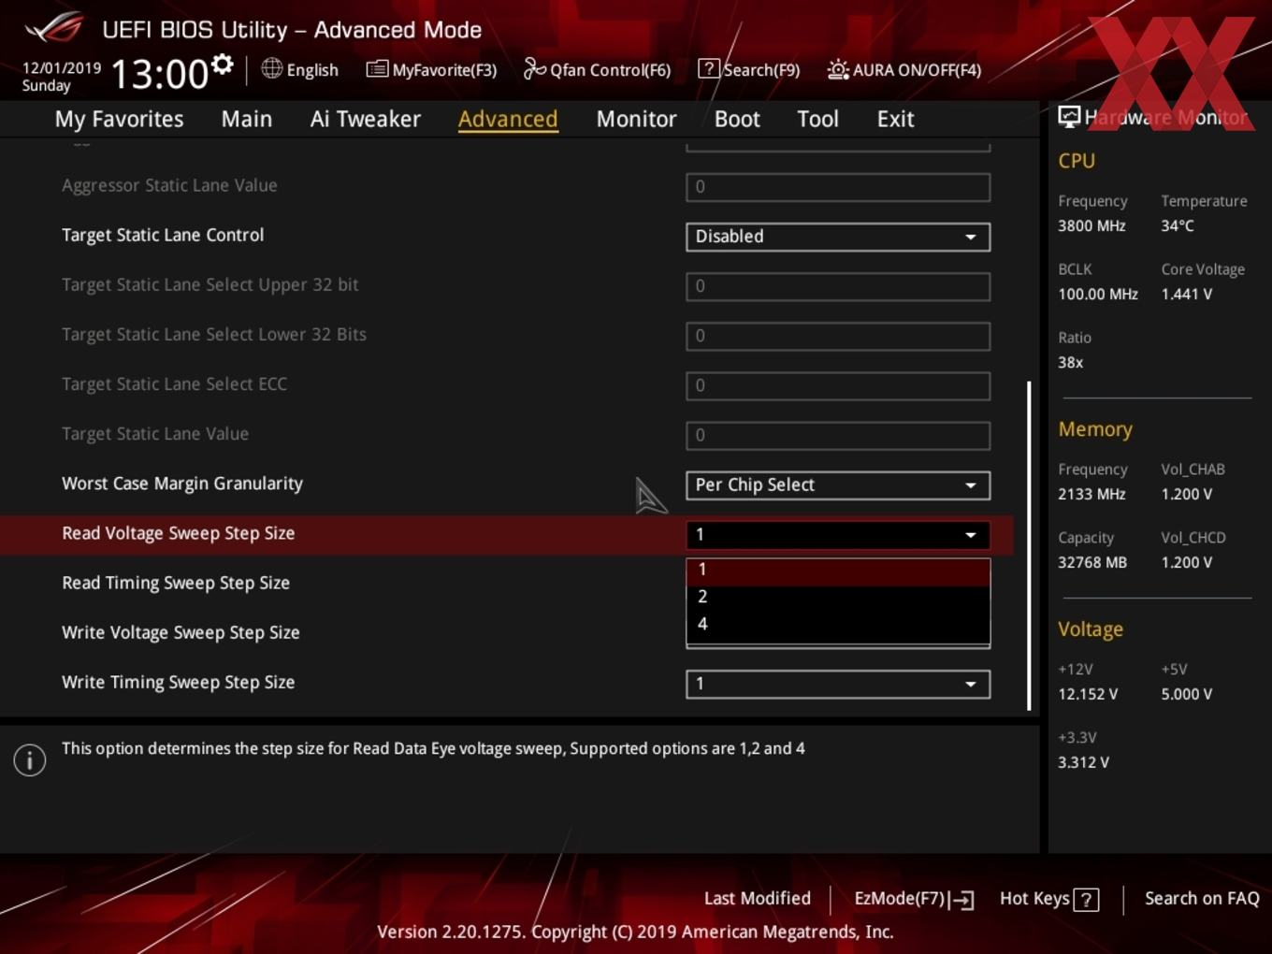This screenshot has width=1272, height=954.
Task: Open Write Timing Sweep Step Size dropdown
Action: click(838, 684)
